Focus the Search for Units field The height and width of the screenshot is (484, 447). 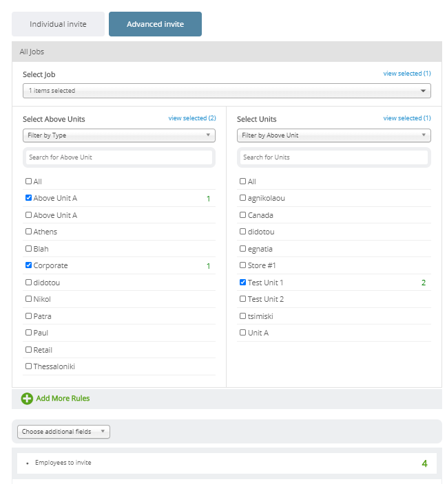334,157
